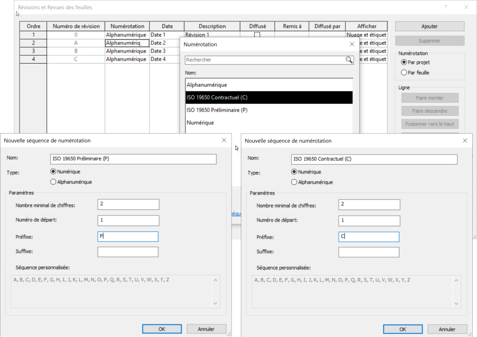Choose Alphanumérique type in Contractuel dialog
Image resolution: width=477 pixels, height=337 pixels.
(x=294, y=182)
